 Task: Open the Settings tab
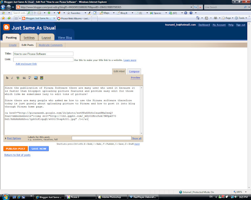coord(29,37)
